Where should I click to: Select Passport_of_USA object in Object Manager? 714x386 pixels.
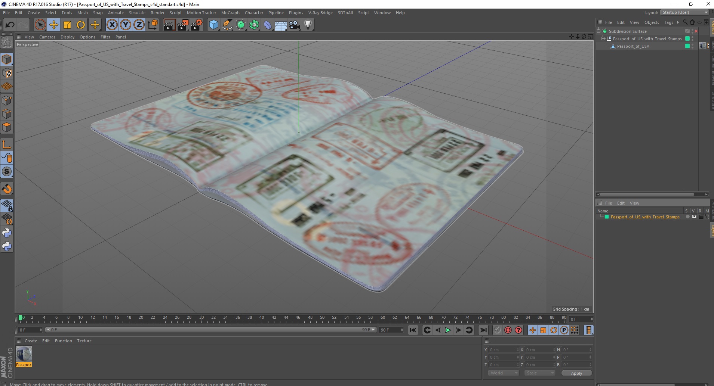(x=633, y=46)
